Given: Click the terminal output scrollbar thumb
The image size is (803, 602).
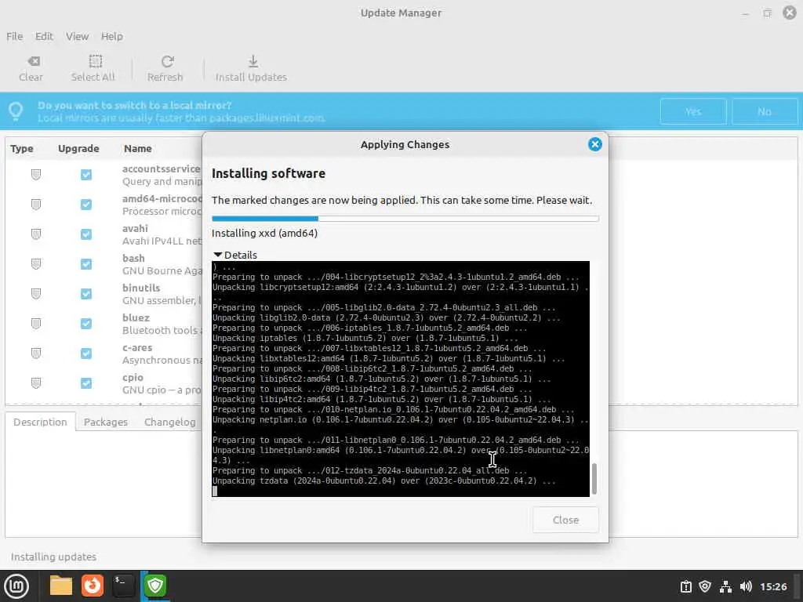Looking at the screenshot, I should point(594,479).
